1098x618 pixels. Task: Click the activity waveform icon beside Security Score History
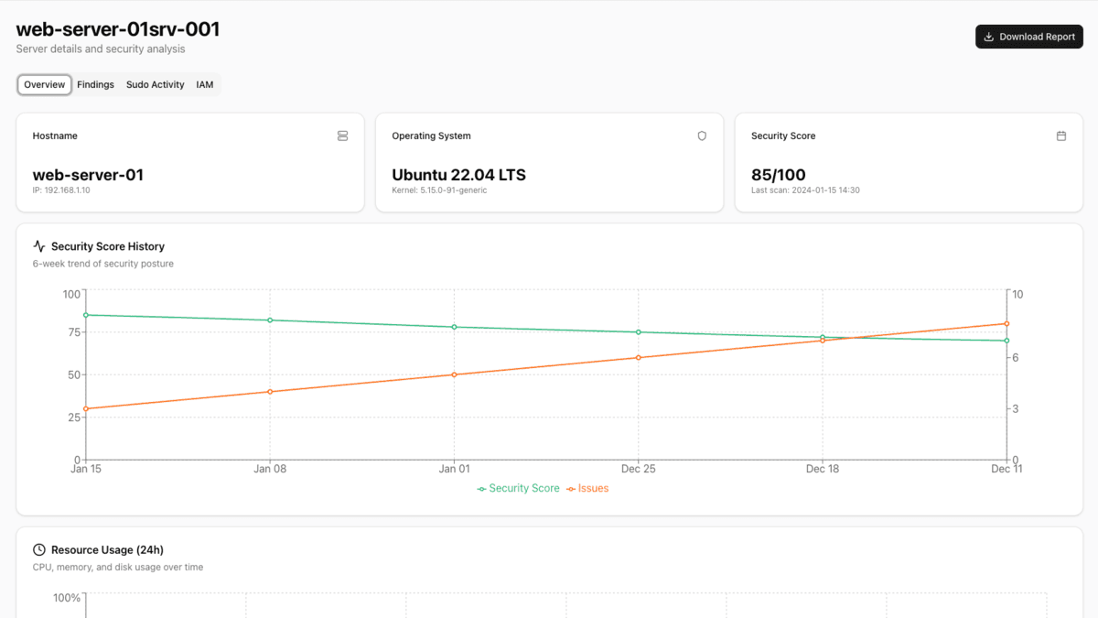(38, 245)
